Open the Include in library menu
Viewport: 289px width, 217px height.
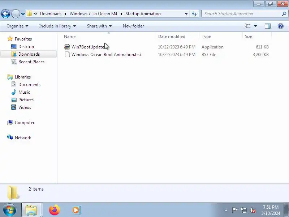57,26
